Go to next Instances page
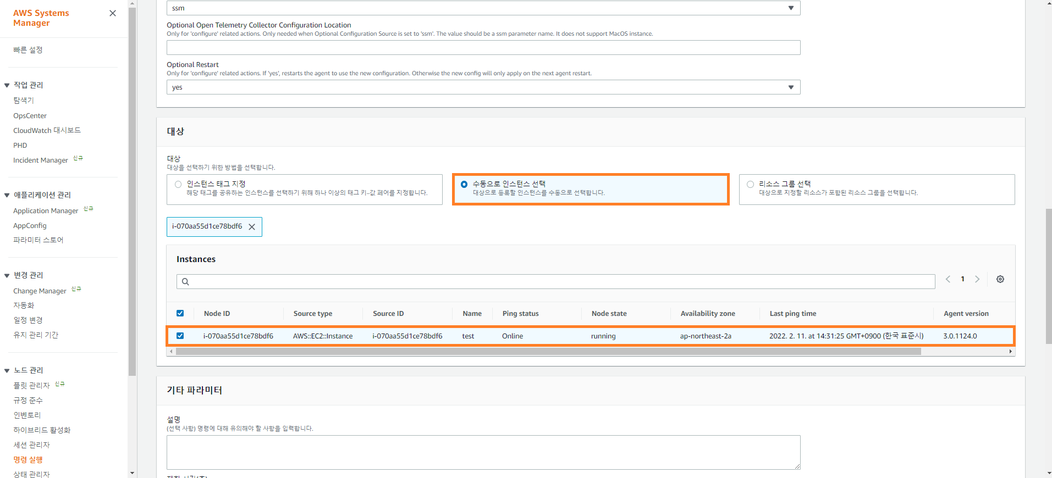The image size is (1052, 478). point(977,279)
